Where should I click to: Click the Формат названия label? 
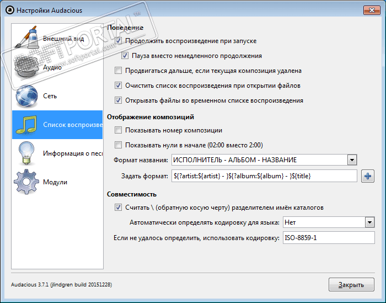click(x=141, y=160)
